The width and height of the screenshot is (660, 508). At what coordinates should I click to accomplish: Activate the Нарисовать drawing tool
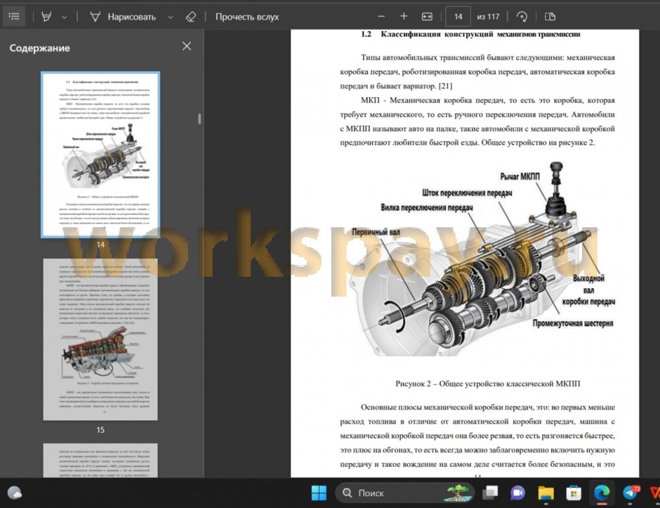click(123, 17)
